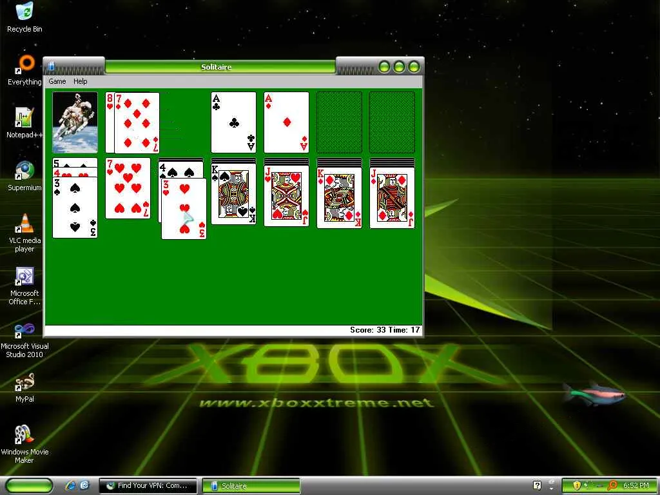The width and height of the screenshot is (660, 495).
Task: Select the King of diamonds card
Action: pos(339,197)
